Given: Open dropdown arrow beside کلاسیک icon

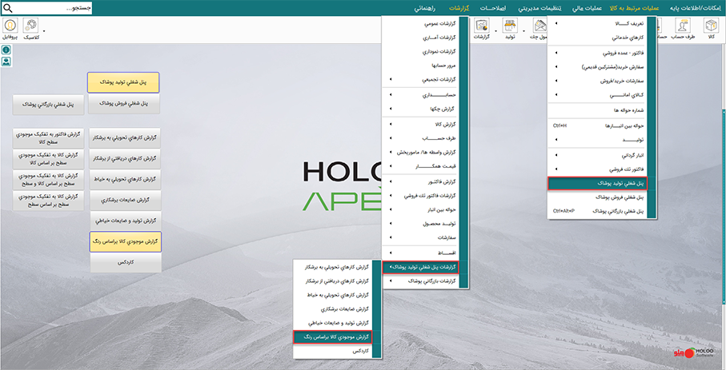Looking at the screenshot, I should pos(44,31).
